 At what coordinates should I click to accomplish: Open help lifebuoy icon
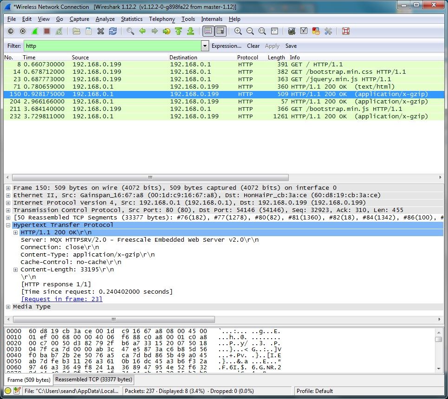coord(346,31)
